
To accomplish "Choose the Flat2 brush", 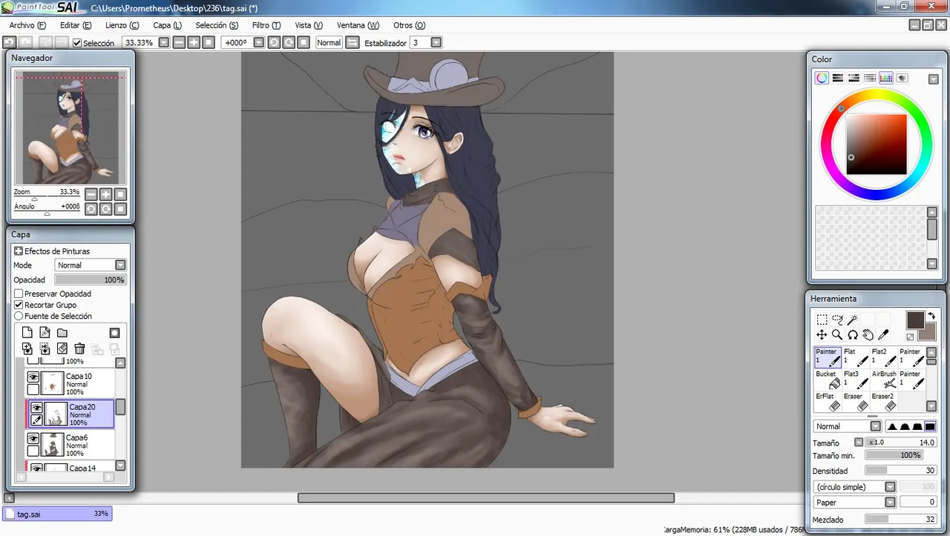I will pyautogui.click(x=883, y=357).
